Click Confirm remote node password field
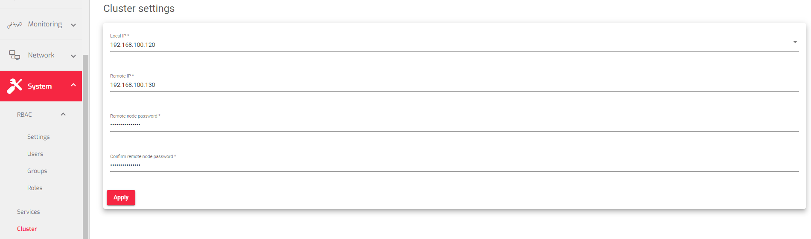This screenshot has height=239, width=811. (454, 165)
